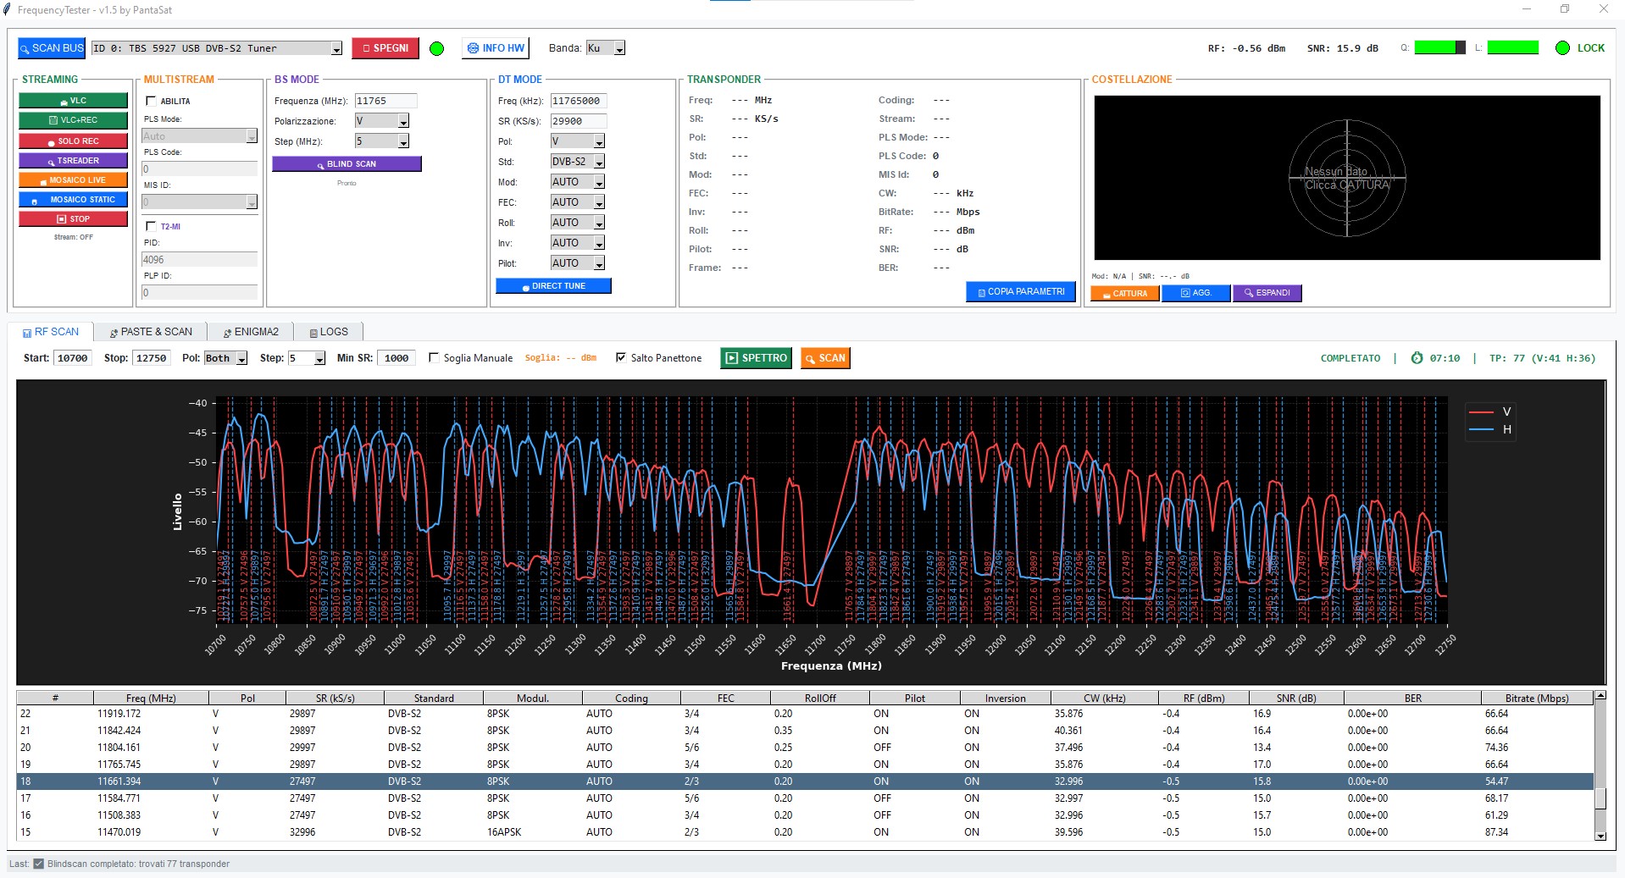
Task: Click COPIA PARAMETRI button
Action: click(x=1021, y=291)
